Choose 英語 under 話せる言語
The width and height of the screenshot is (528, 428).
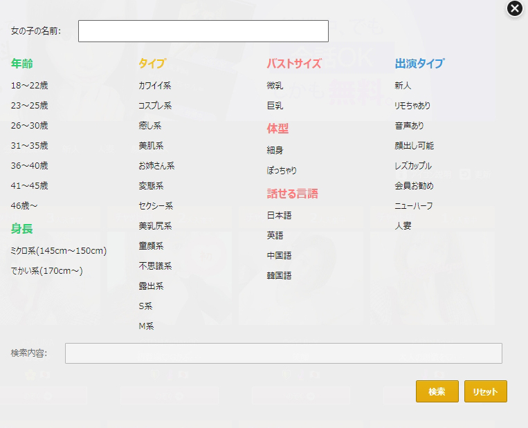[x=275, y=236]
